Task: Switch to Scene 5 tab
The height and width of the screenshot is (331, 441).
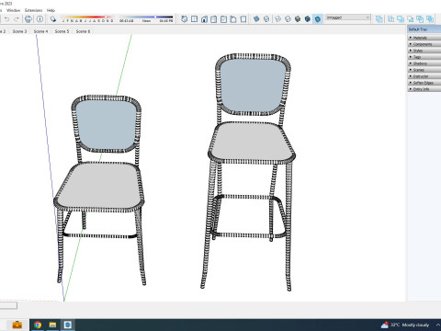Action: point(62,31)
